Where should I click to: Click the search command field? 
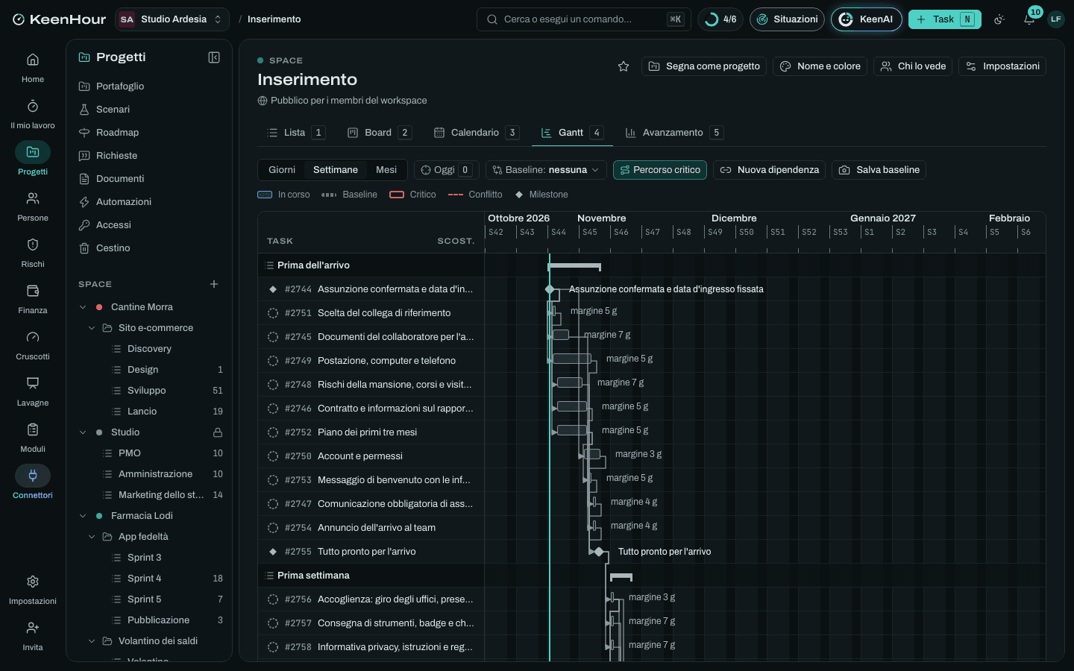coord(583,19)
